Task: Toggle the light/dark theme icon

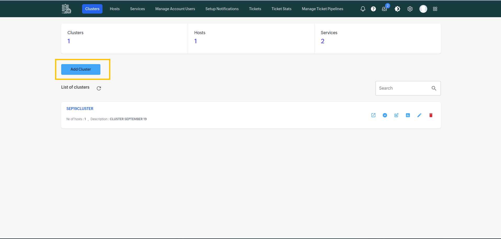Action: pyautogui.click(x=397, y=9)
